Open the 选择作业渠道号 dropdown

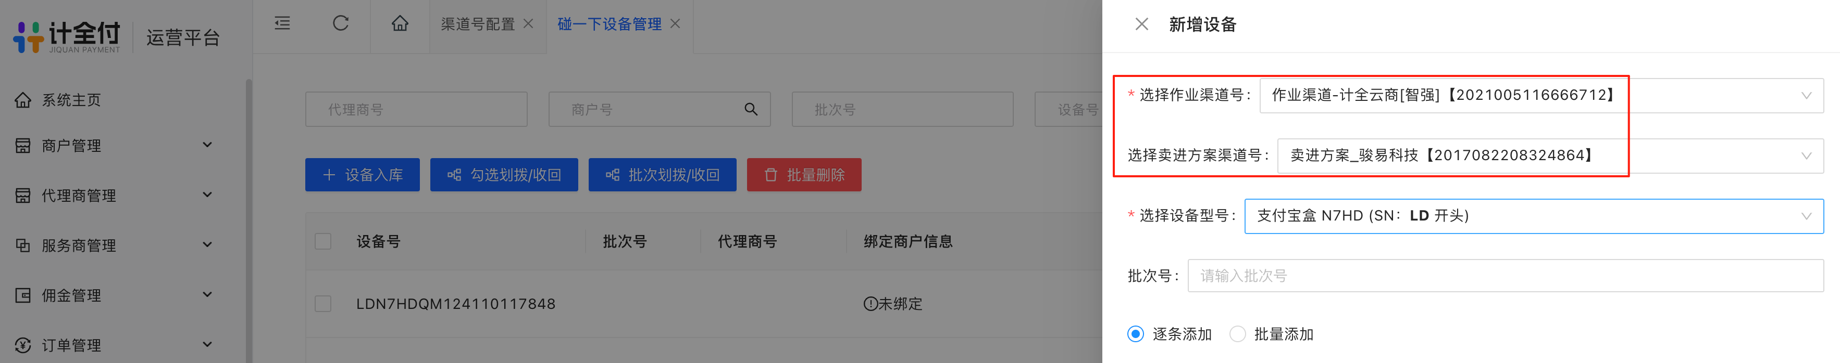click(1541, 96)
